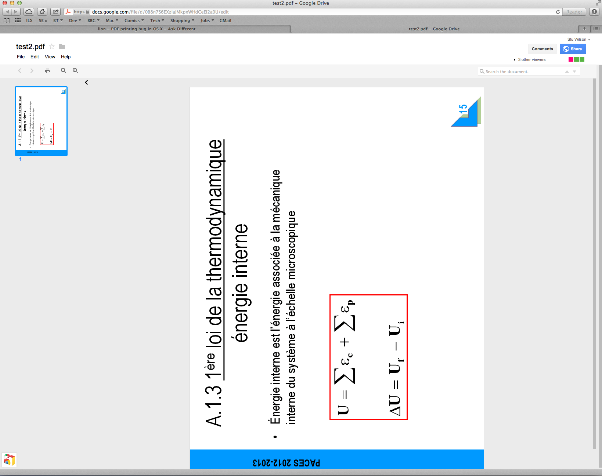Add new Safari tab plus button
This screenshot has width=602, height=476.
(x=584, y=29)
